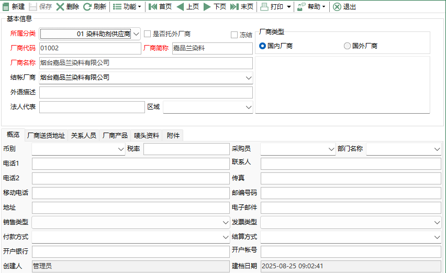
Task: Open the 所属分类 dropdown
Action: coord(136,34)
